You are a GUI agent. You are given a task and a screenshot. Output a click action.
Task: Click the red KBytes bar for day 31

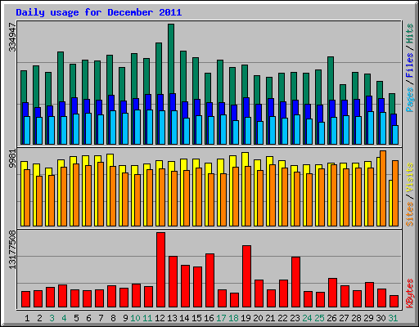click(x=394, y=302)
